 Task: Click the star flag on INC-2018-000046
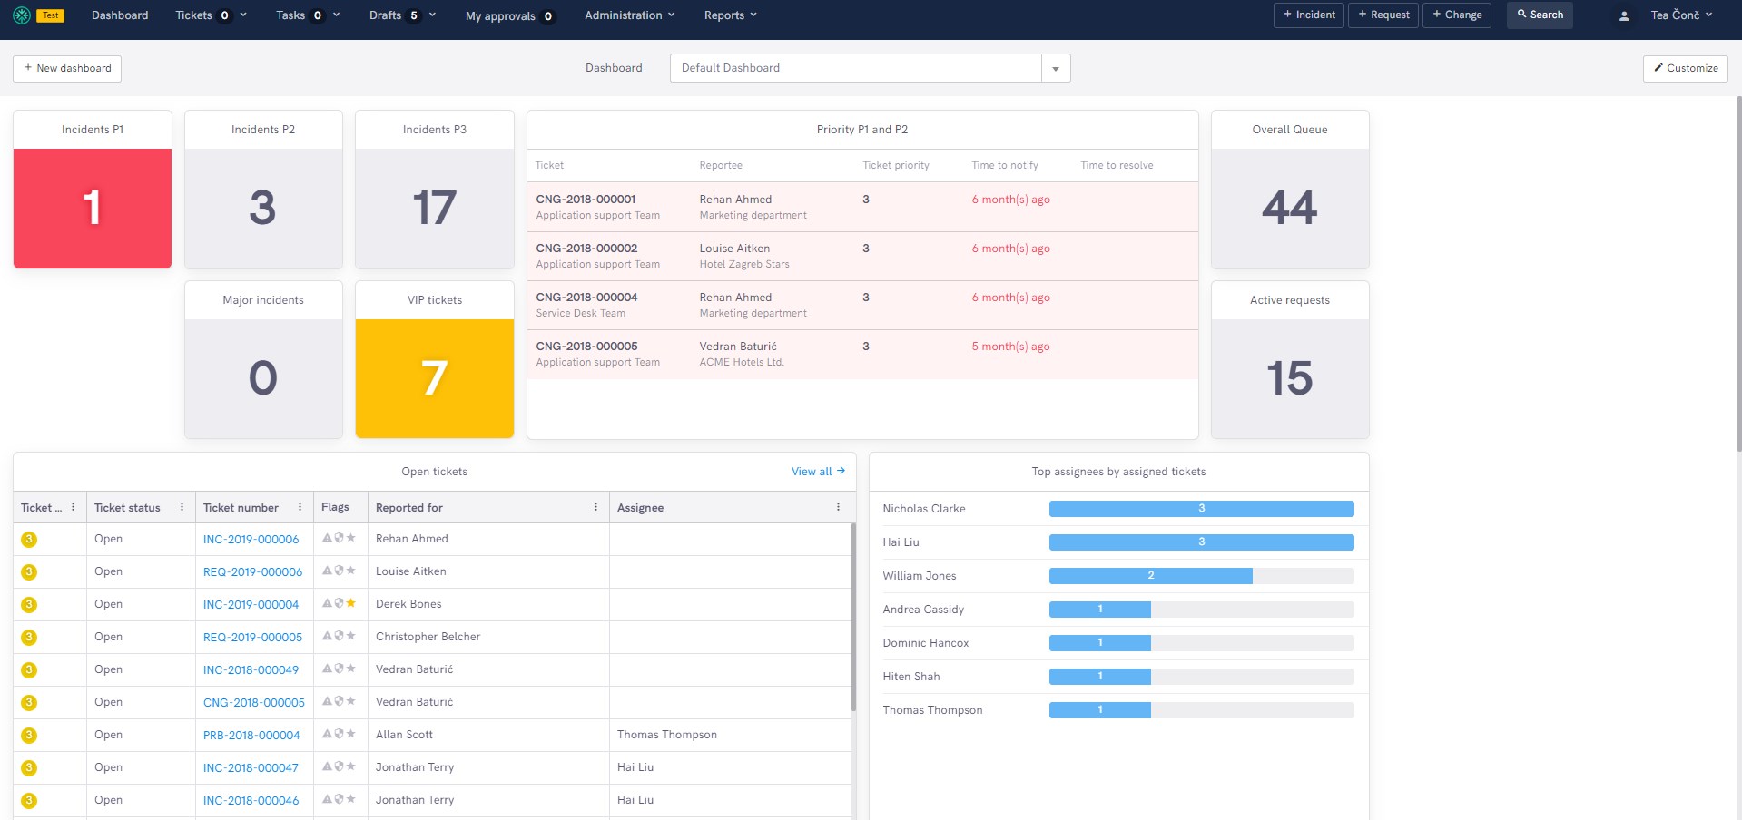pos(350,799)
